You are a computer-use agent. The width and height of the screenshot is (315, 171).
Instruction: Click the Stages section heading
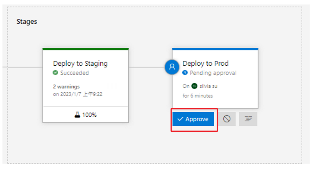27,22
